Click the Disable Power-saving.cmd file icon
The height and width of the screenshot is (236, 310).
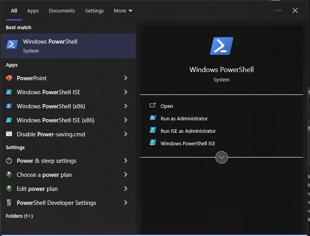tap(9, 134)
